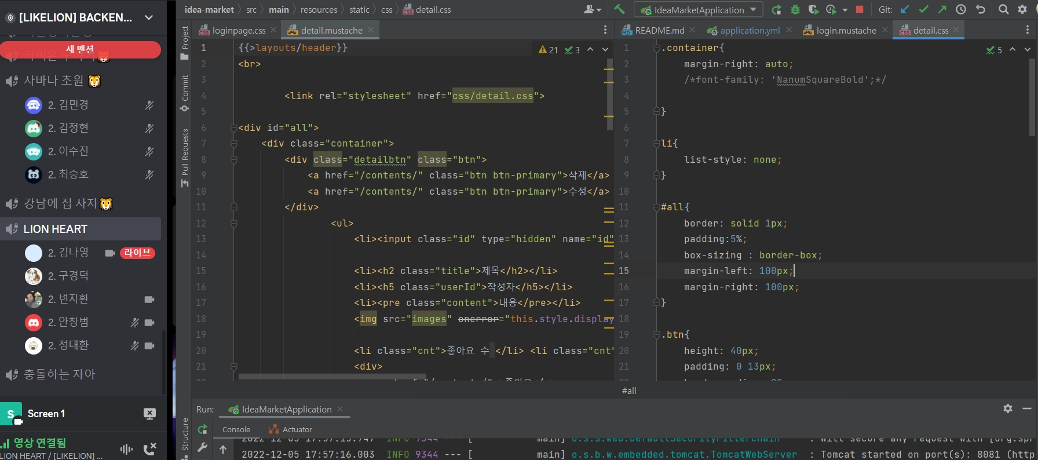Open the left editor tabs more-options menu
Viewport: 1038px width, 460px height.
(x=605, y=30)
